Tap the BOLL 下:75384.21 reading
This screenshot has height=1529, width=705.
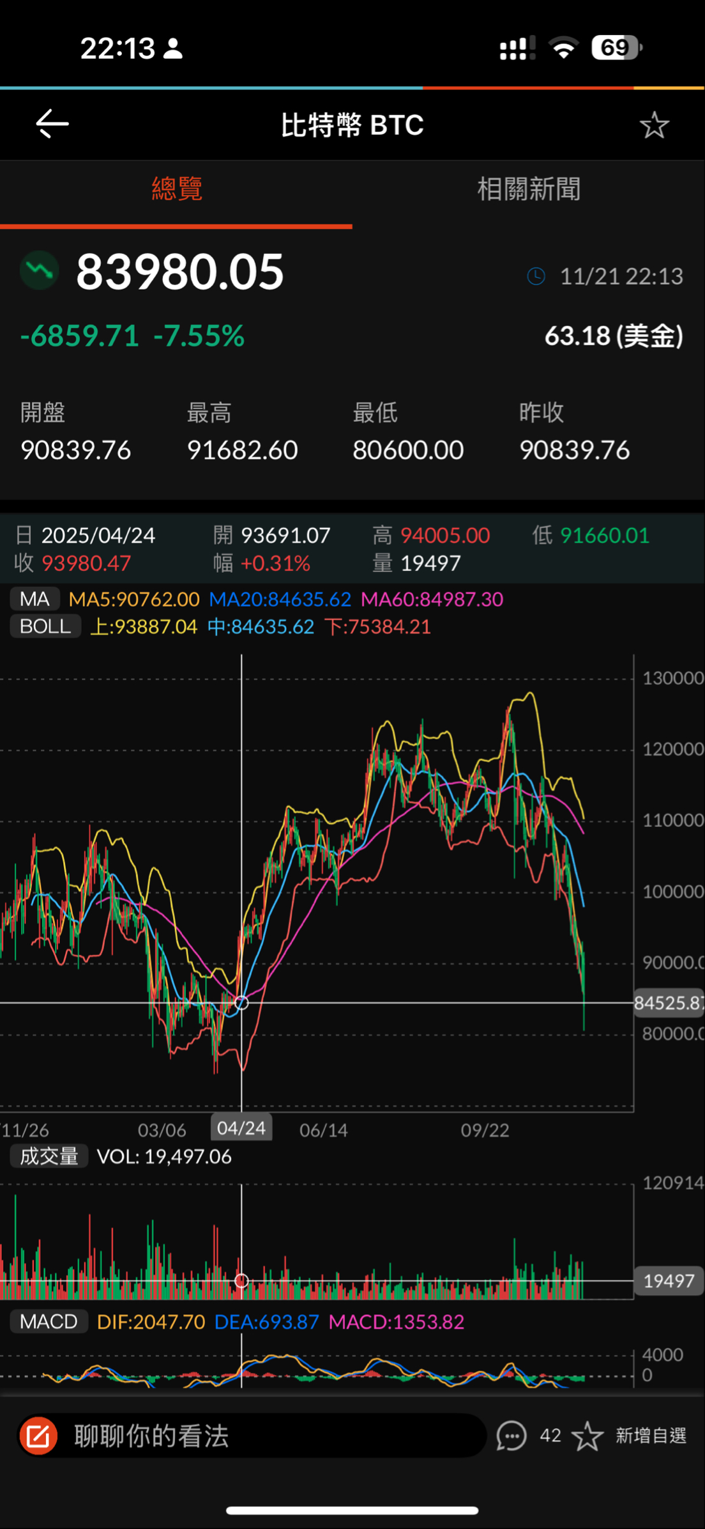(377, 626)
